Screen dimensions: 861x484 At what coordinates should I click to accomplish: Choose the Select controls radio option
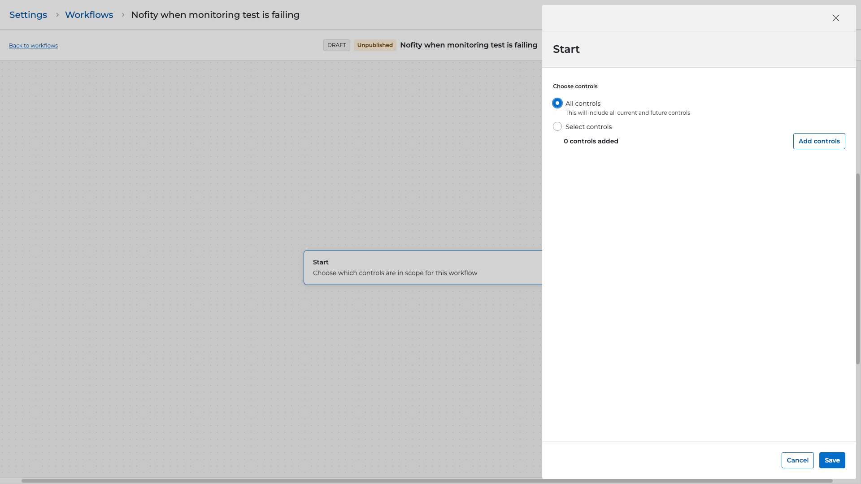557,127
